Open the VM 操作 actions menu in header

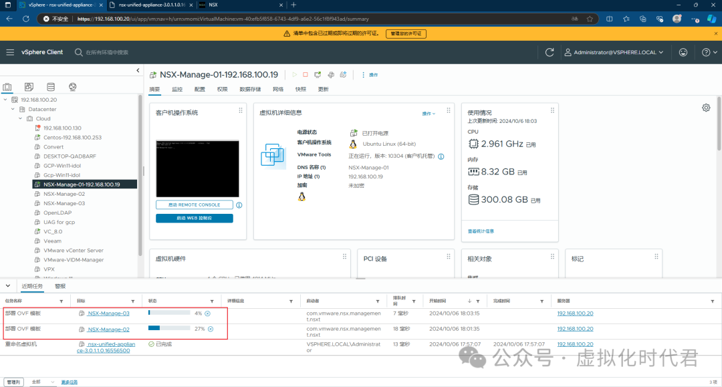pos(370,75)
